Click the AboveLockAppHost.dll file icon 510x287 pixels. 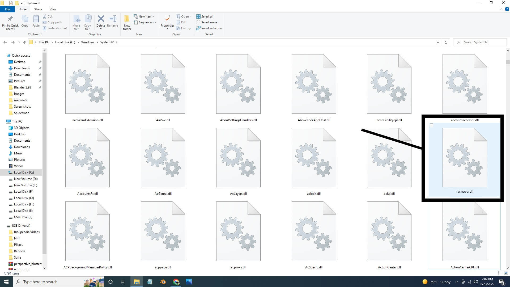(314, 83)
